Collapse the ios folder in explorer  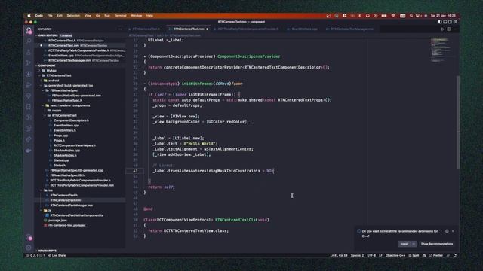[x=51, y=190]
